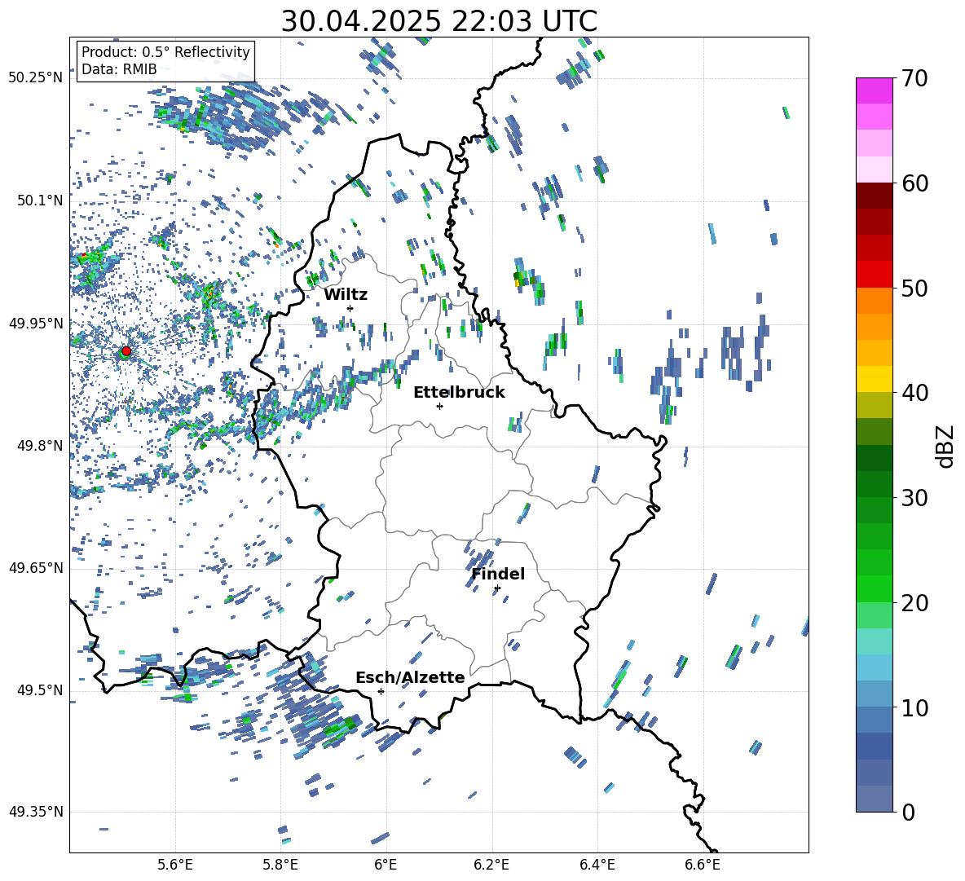Click the 6.6°E longitude label
The width and height of the screenshot is (965, 881).
coord(703,865)
